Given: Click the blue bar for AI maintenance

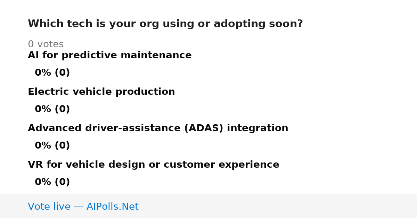Looking at the screenshot, I should (x=28, y=73).
